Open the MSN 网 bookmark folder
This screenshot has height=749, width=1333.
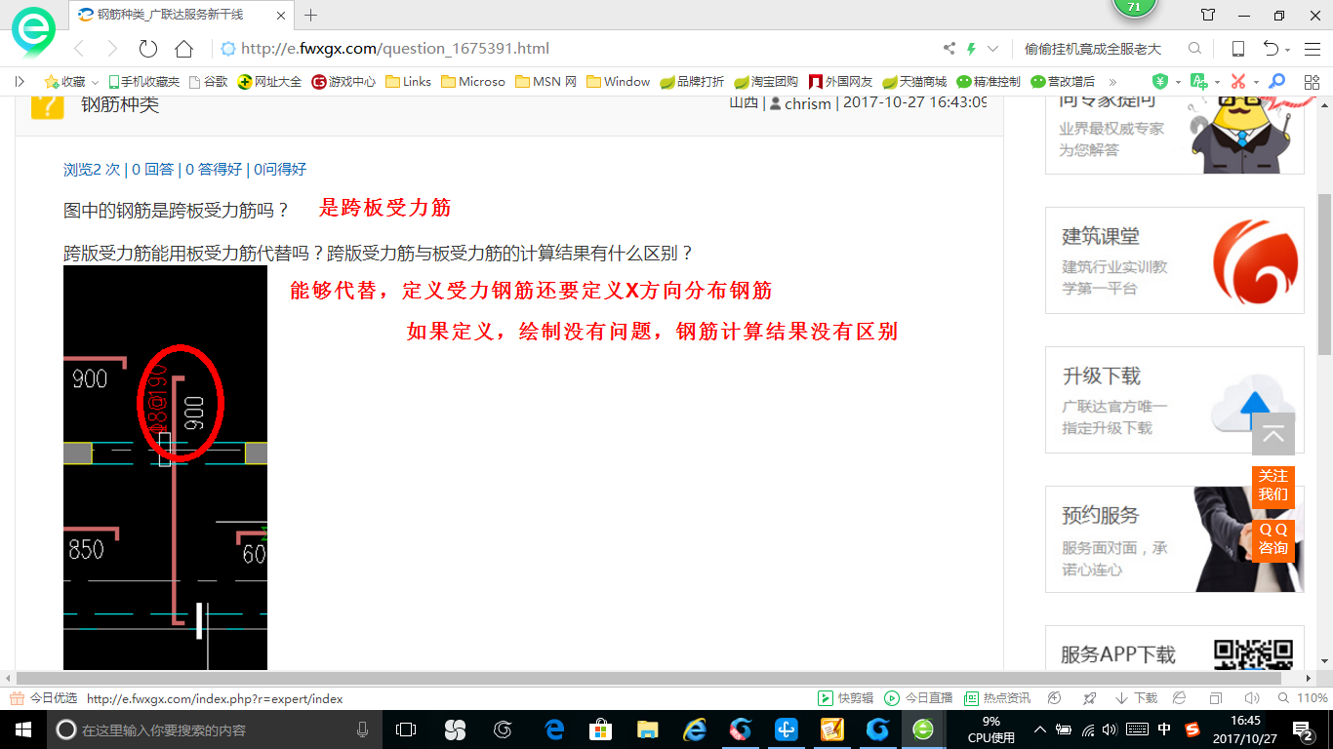coord(546,82)
